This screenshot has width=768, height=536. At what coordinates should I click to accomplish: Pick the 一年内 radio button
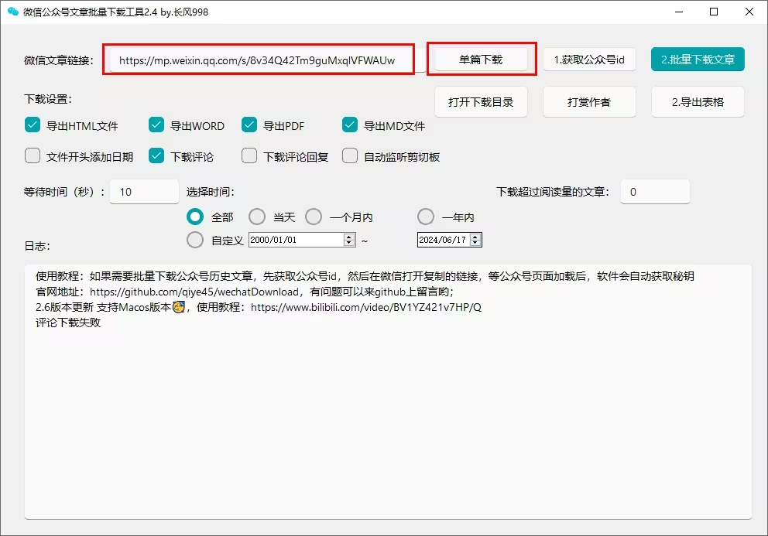pyautogui.click(x=426, y=217)
